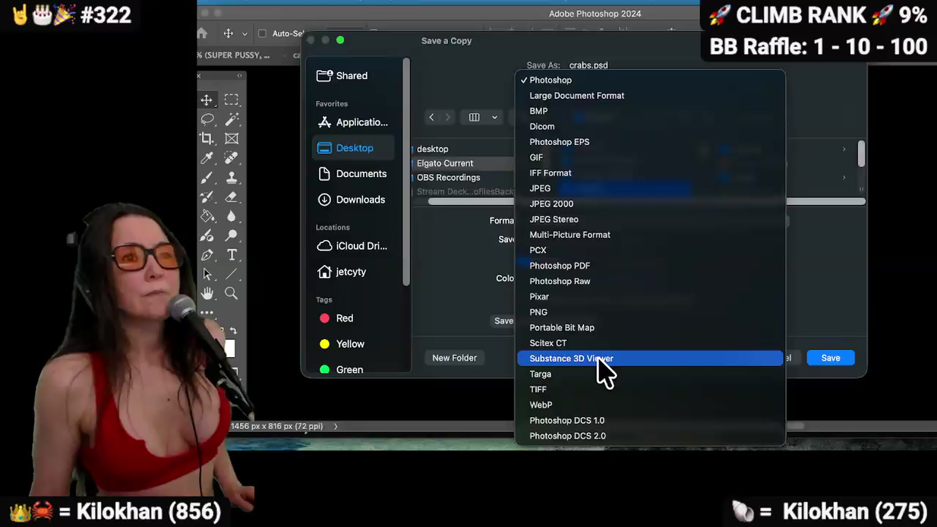Image resolution: width=937 pixels, height=527 pixels.
Task: Select the Magic Wand tool
Action: (231, 120)
